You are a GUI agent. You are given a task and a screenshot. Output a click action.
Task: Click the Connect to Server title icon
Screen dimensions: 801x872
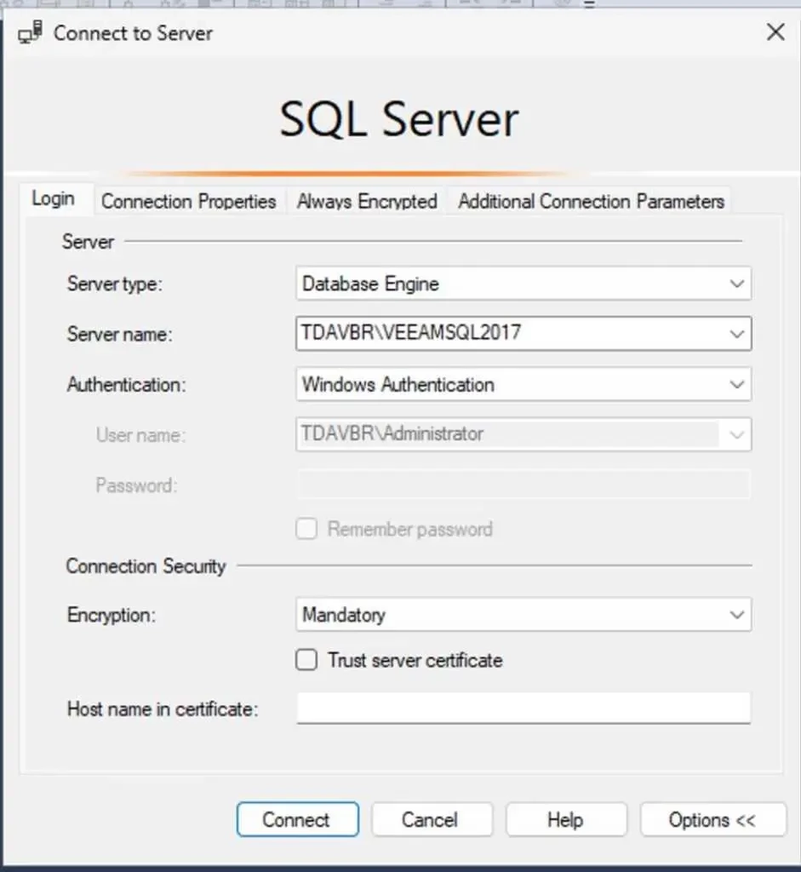pyautogui.click(x=30, y=32)
